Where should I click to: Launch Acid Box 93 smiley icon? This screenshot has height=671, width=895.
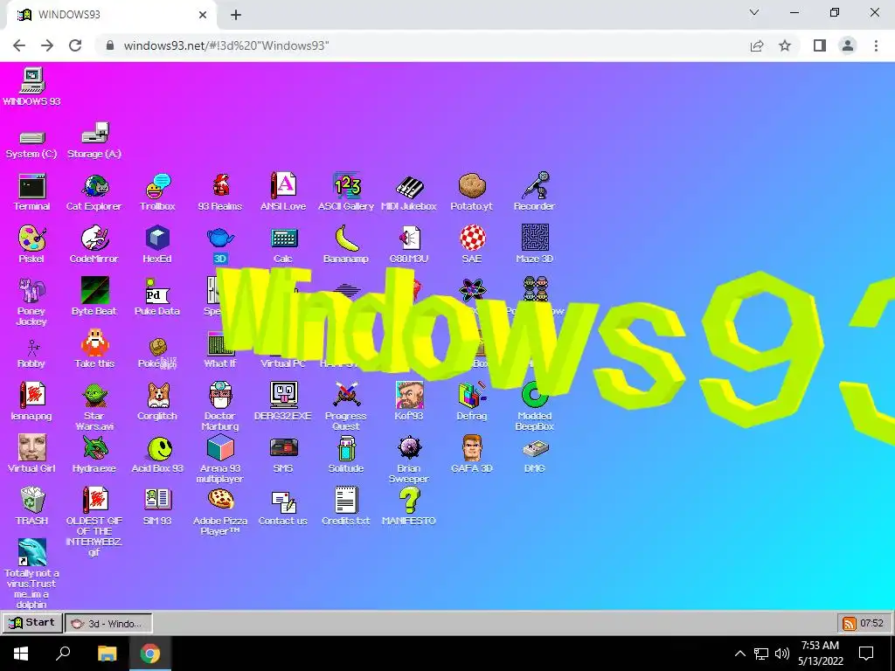click(157, 447)
